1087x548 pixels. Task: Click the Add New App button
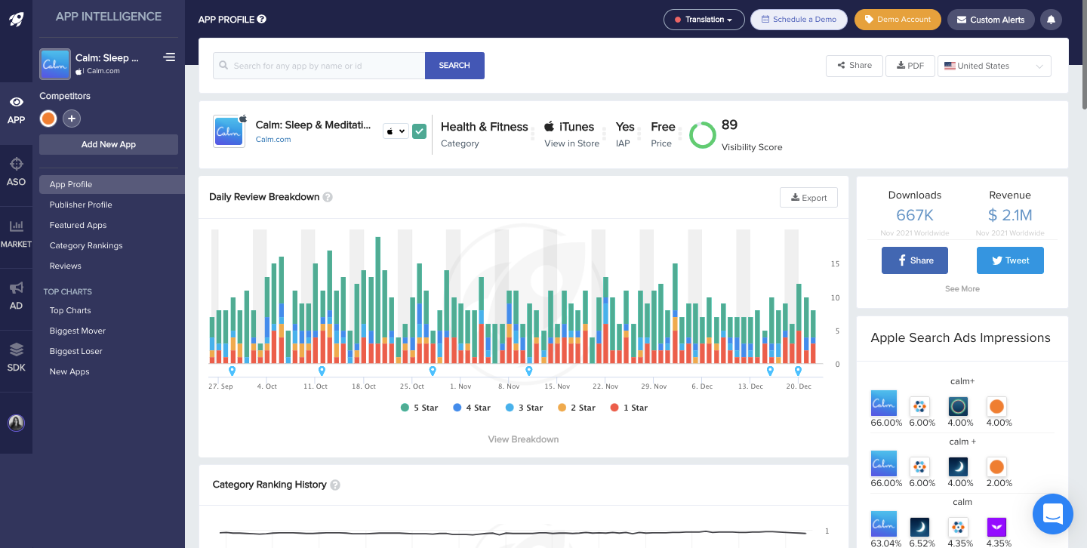pyautogui.click(x=109, y=144)
